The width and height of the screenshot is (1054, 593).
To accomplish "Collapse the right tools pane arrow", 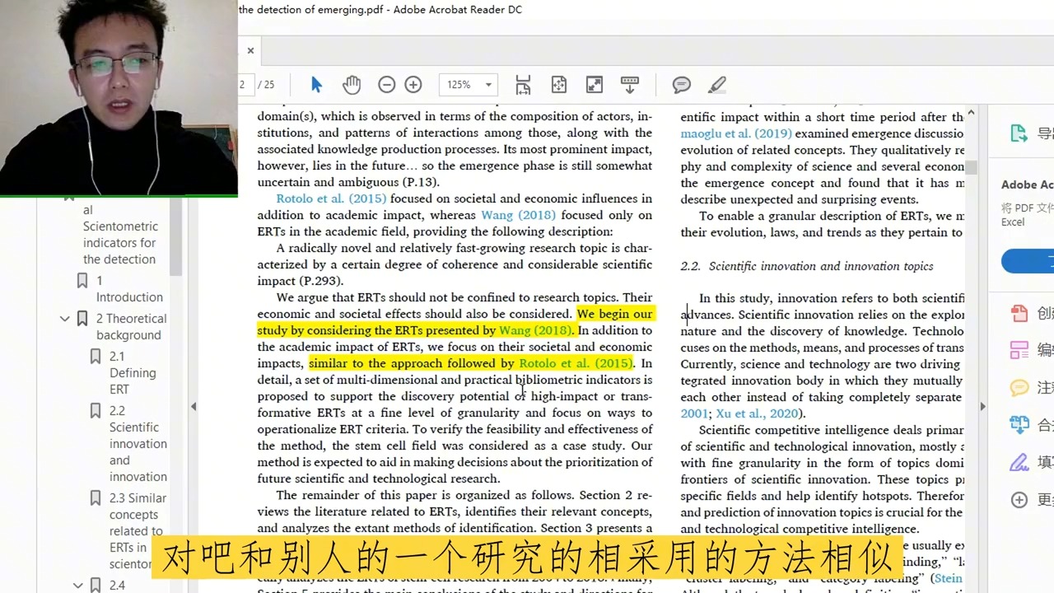I will point(982,406).
